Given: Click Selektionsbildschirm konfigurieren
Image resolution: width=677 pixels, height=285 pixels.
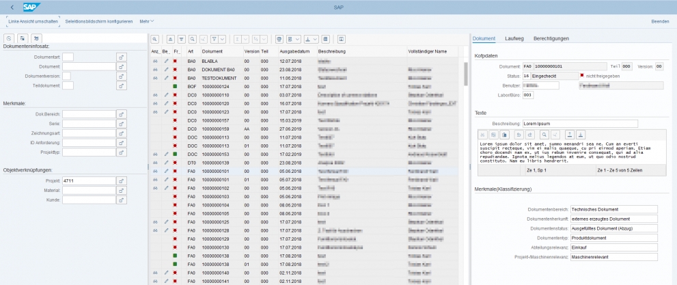Looking at the screenshot, I should 99,21.
